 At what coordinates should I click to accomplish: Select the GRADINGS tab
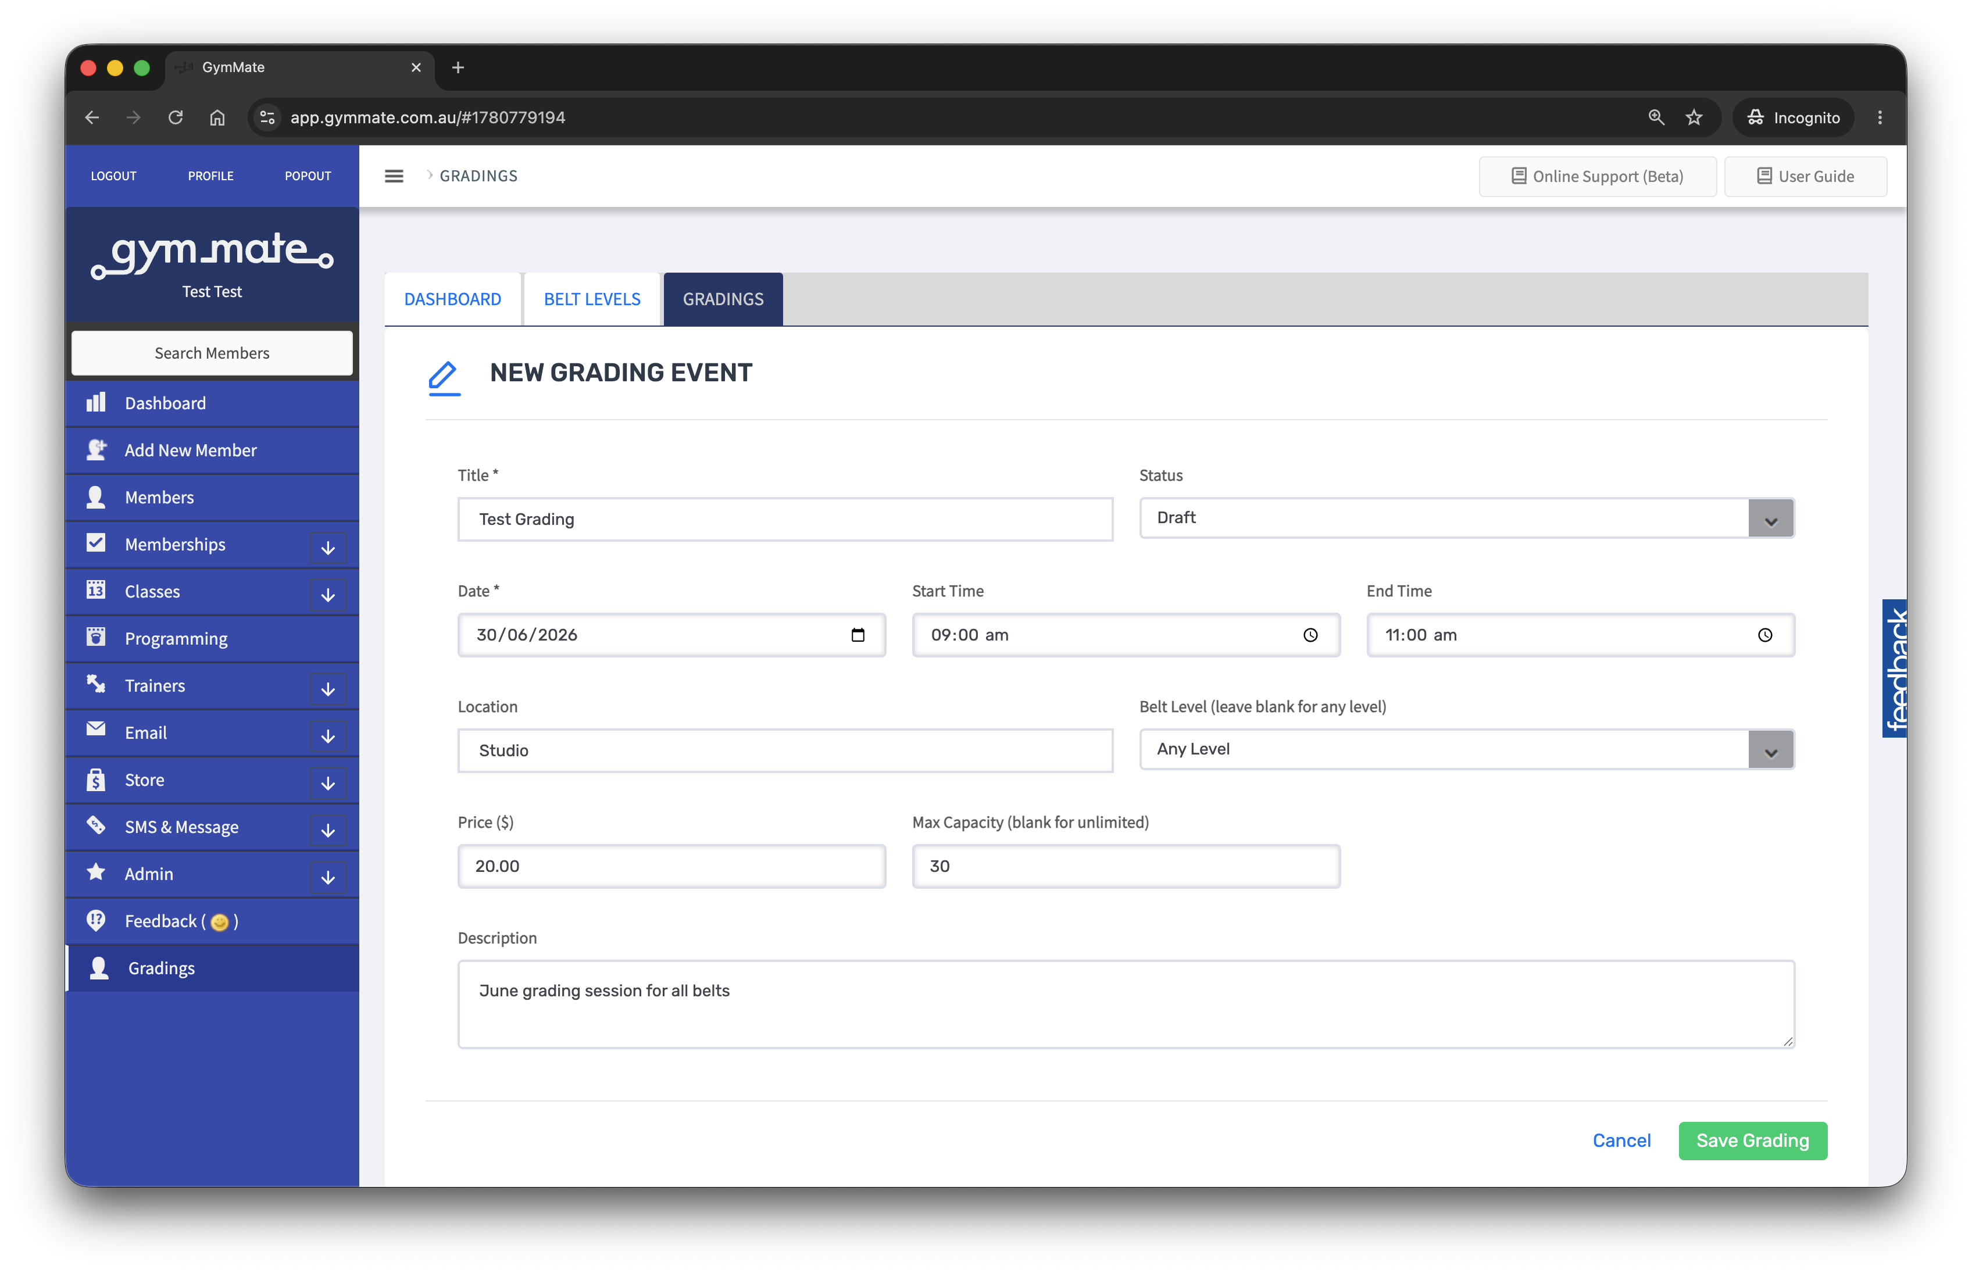pyautogui.click(x=723, y=299)
